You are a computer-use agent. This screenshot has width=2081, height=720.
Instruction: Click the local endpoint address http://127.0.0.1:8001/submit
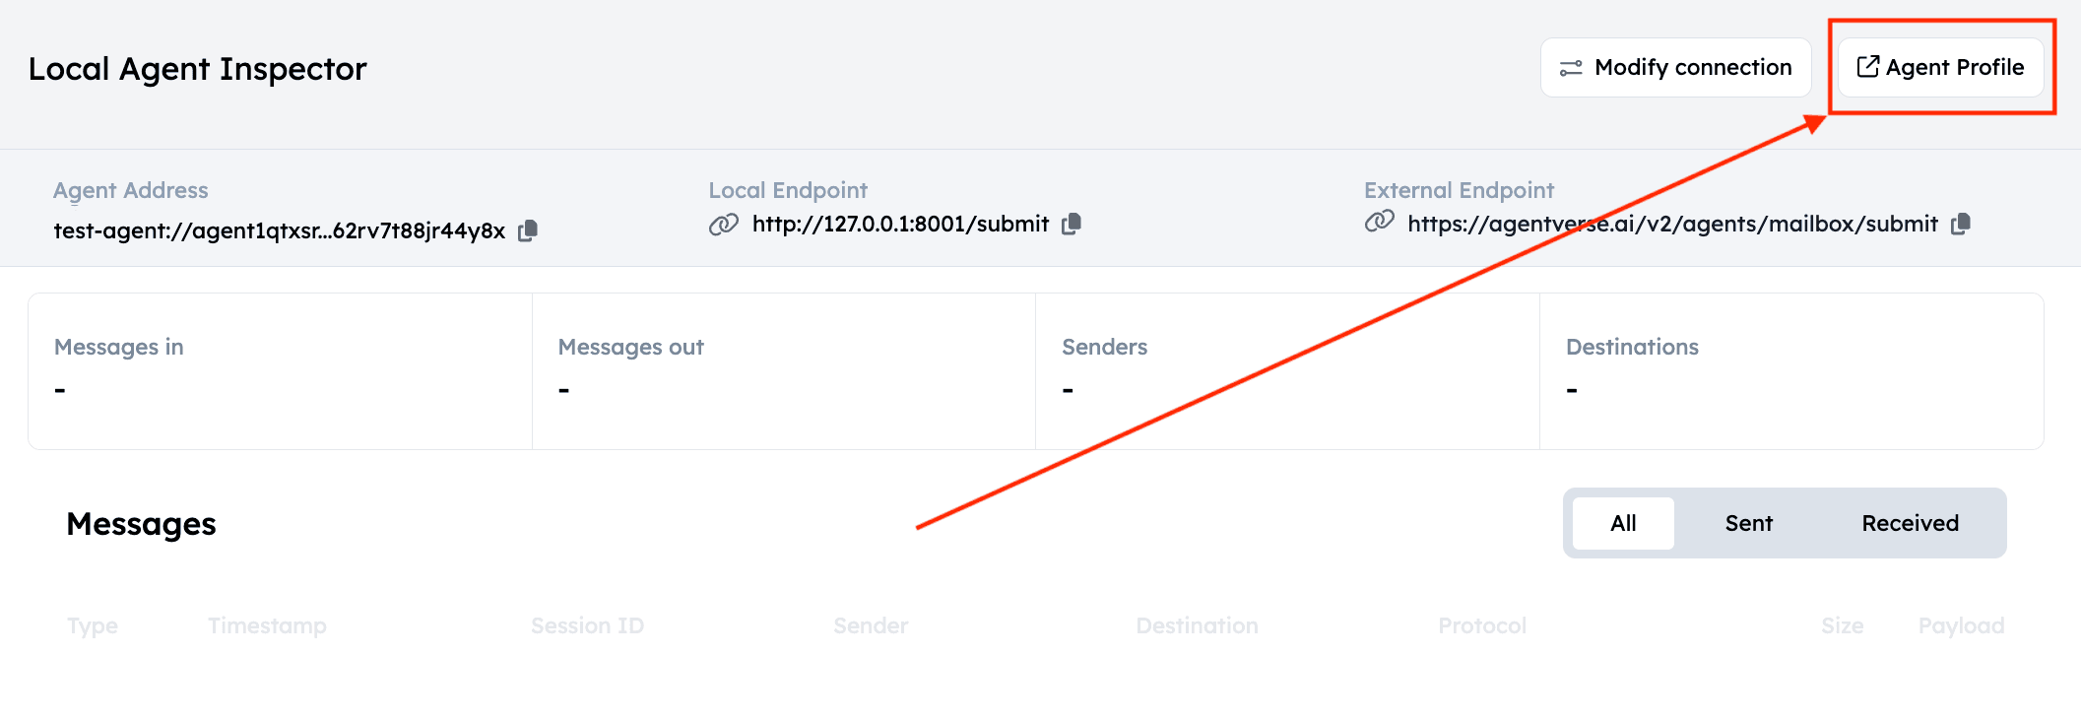(x=900, y=225)
